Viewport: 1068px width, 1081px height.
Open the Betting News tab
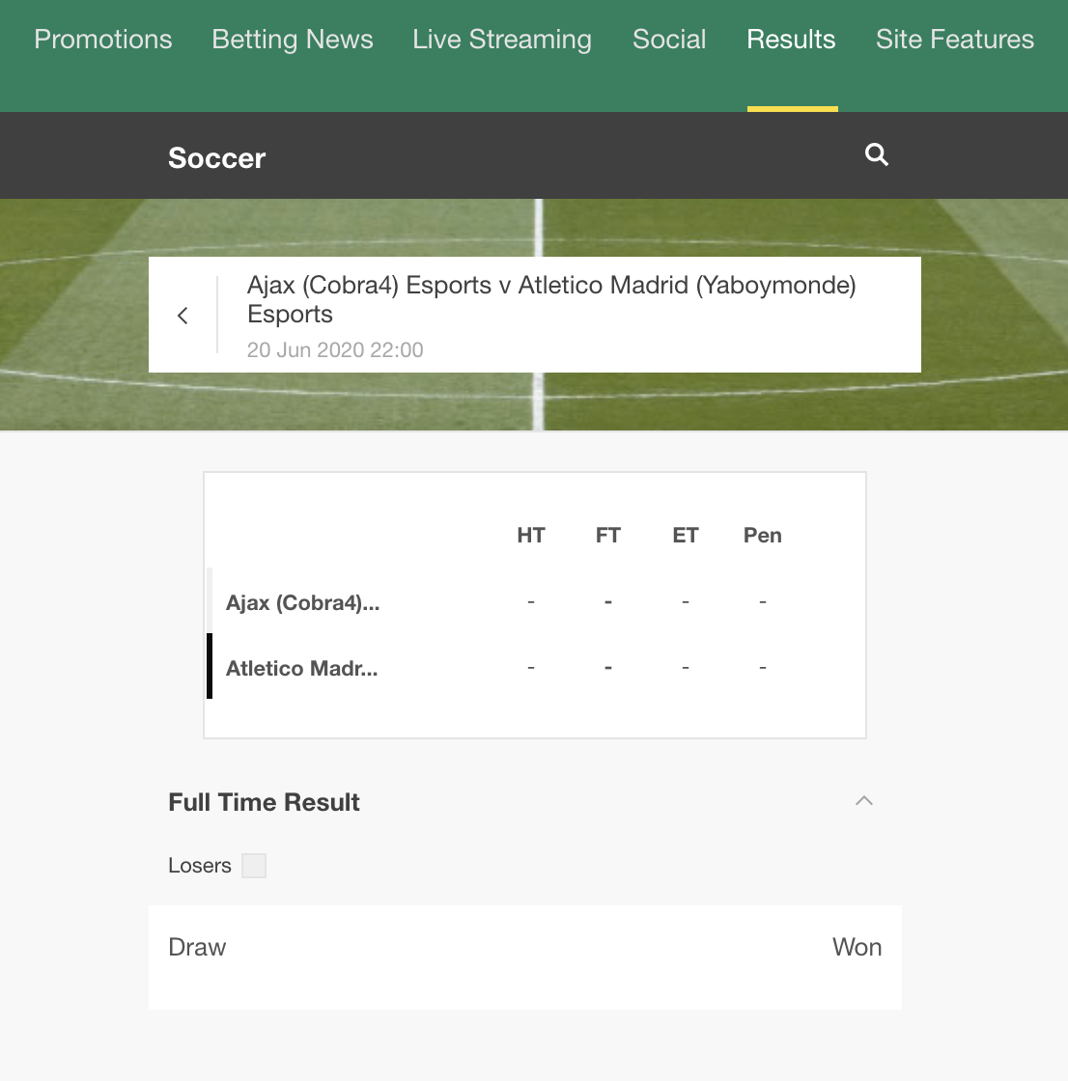[x=293, y=40]
